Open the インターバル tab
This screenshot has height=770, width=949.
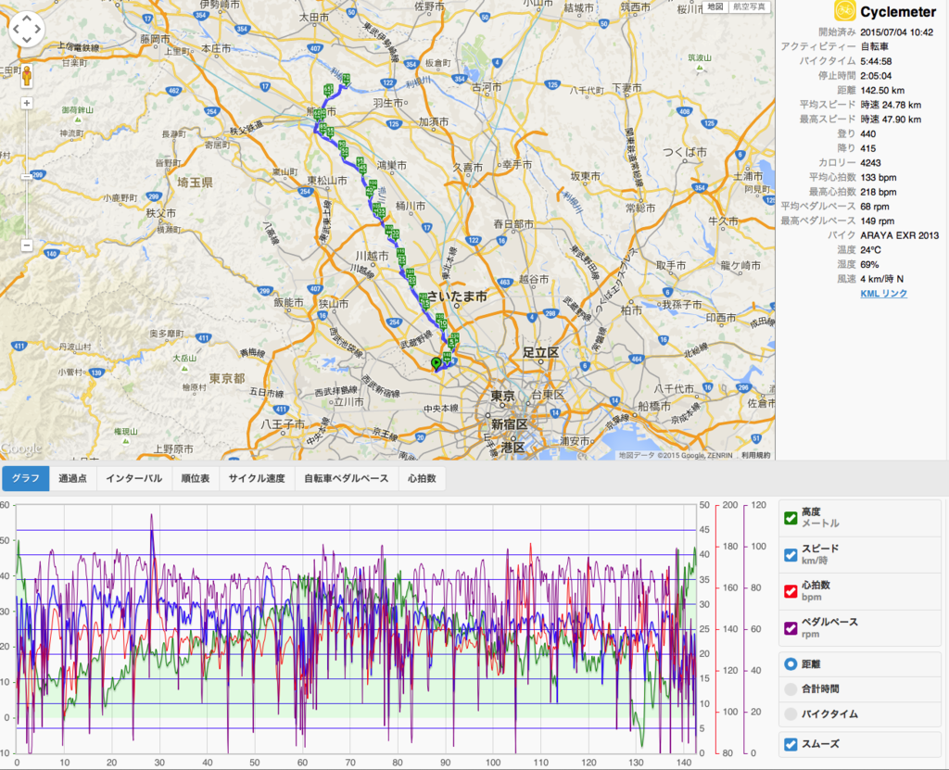(133, 478)
